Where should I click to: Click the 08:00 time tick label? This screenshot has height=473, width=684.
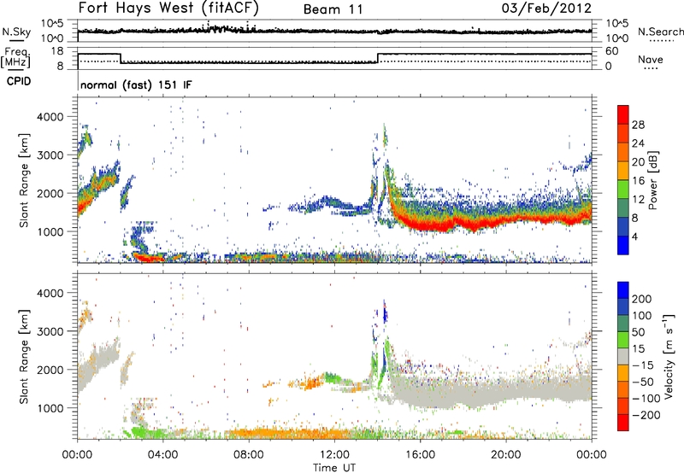tap(249, 455)
